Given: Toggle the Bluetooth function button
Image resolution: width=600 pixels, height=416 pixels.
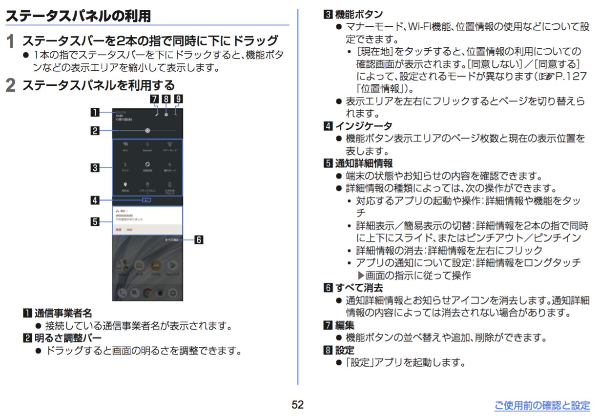Looking at the screenshot, I should 147,146.
